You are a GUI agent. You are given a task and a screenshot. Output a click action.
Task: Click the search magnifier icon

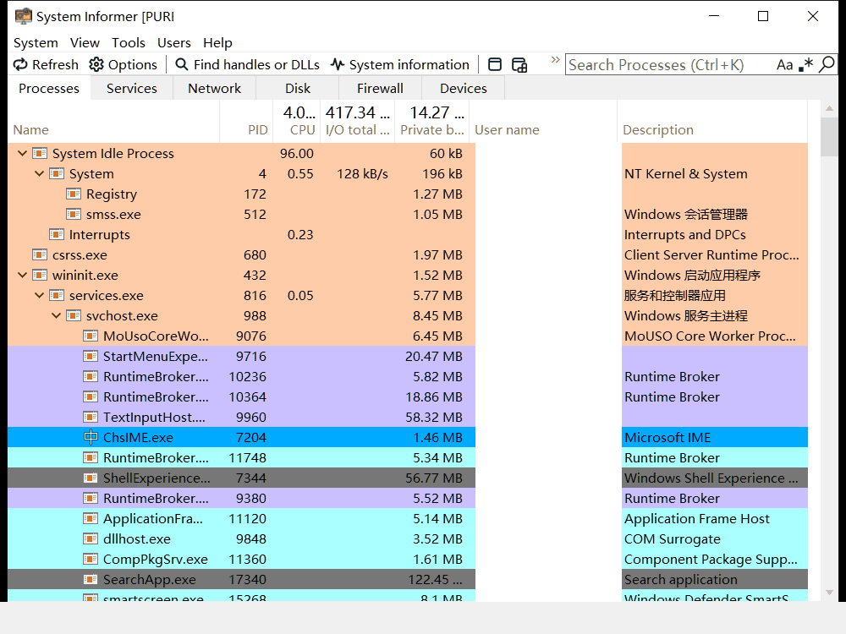827,65
